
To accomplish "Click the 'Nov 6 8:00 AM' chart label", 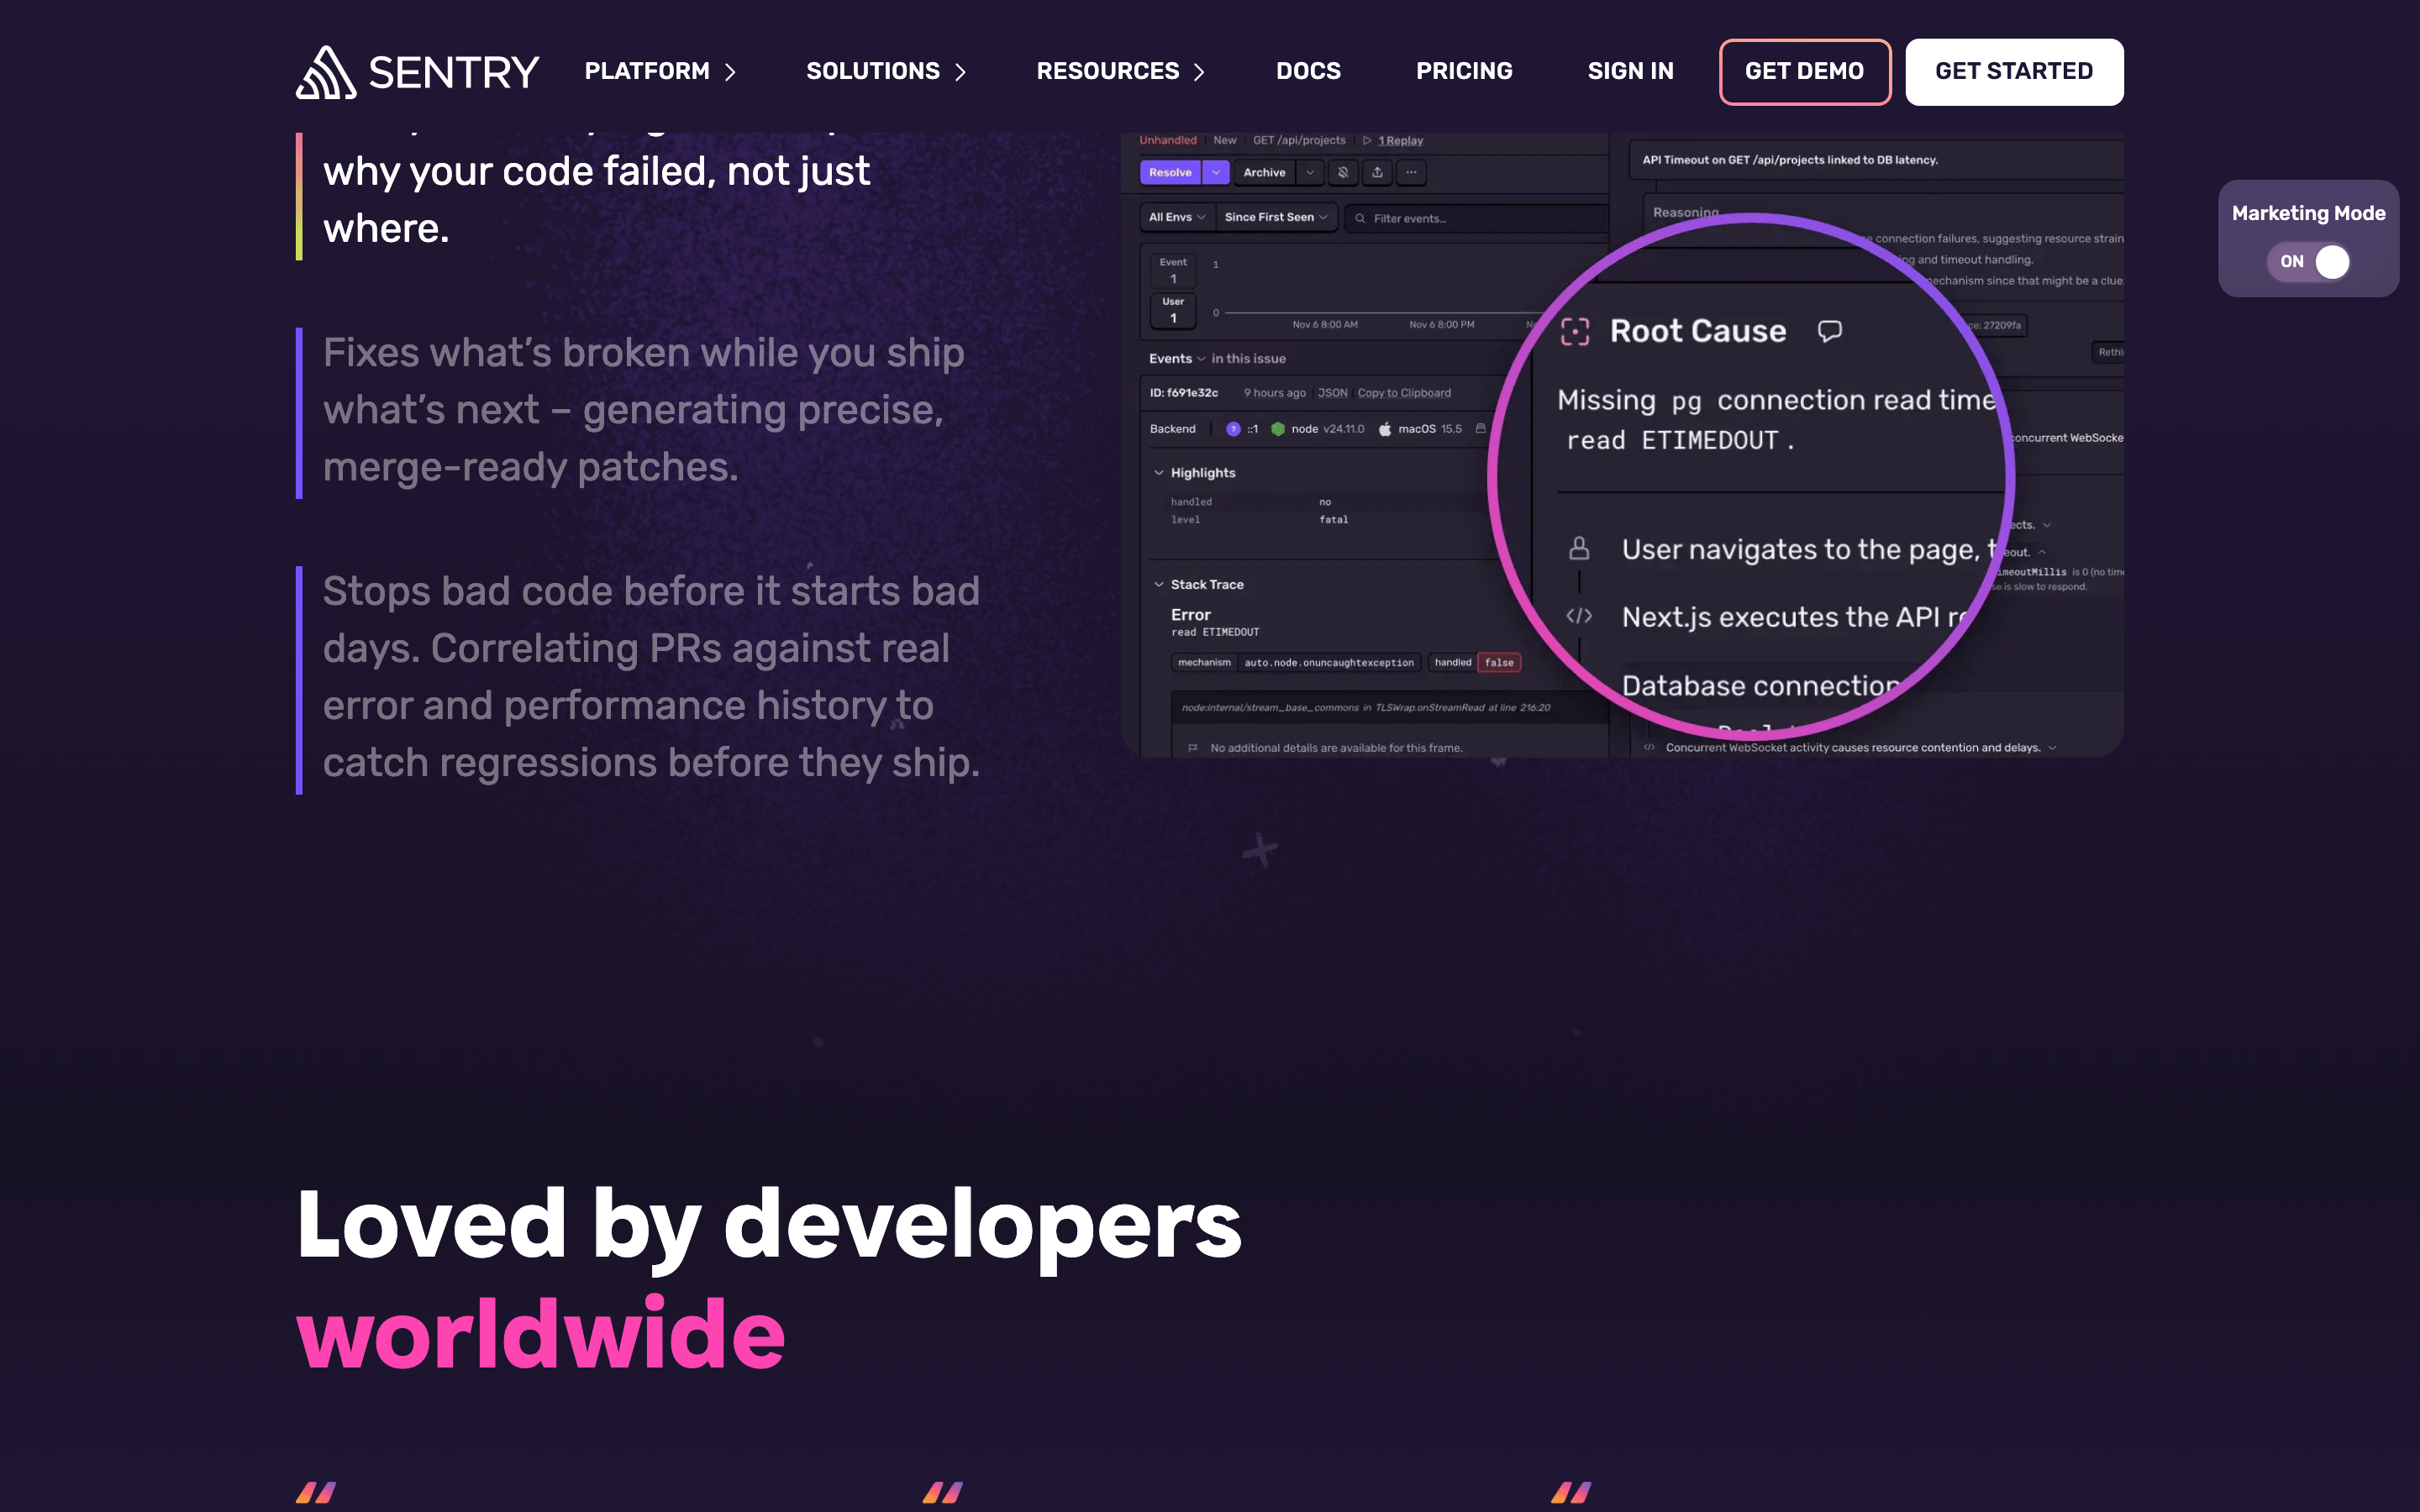I will [1324, 324].
